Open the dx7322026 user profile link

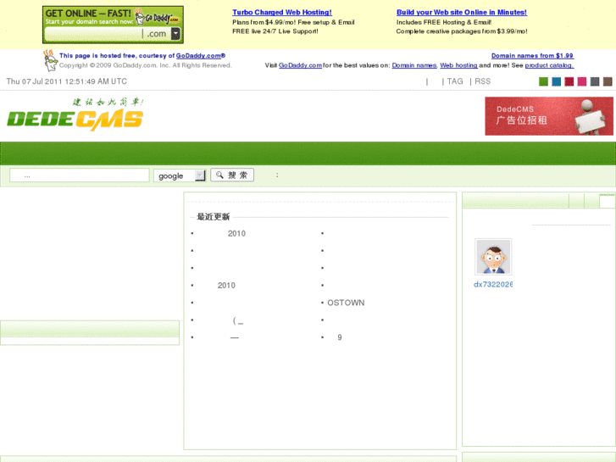[493, 284]
